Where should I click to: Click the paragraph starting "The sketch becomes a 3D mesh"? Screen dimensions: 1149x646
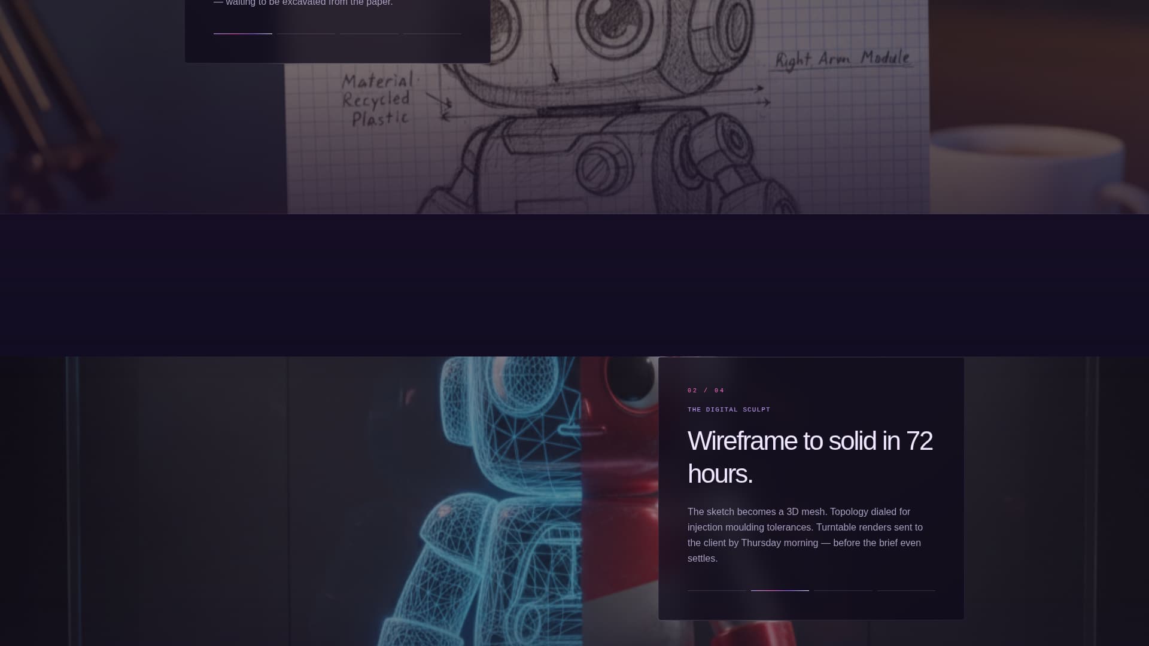tap(805, 535)
